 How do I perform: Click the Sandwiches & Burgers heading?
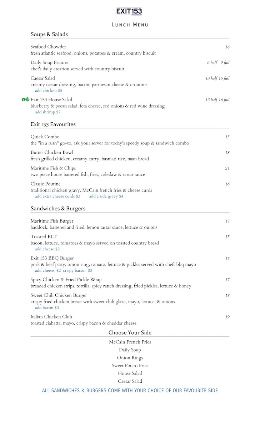tap(58, 209)
